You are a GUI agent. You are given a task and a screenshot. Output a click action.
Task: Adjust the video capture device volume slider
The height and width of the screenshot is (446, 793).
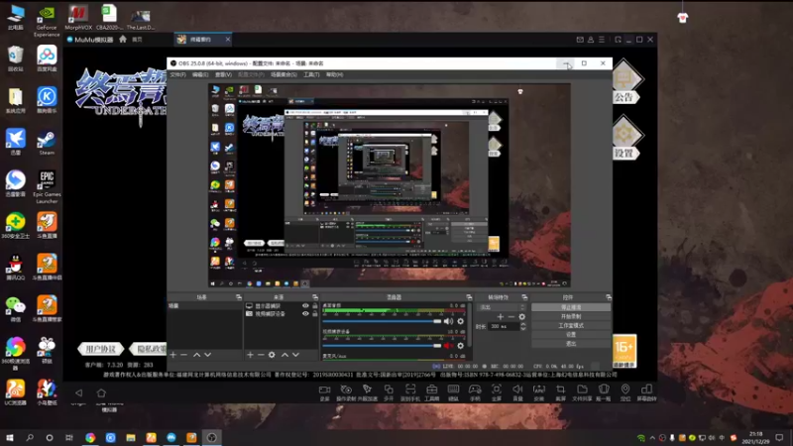point(382,345)
